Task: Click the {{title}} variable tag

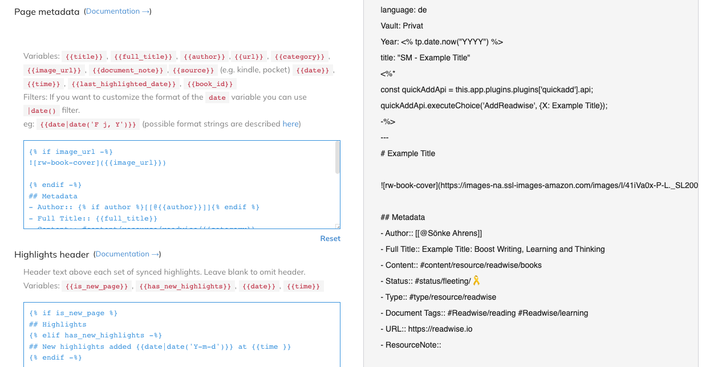Action: pos(85,56)
